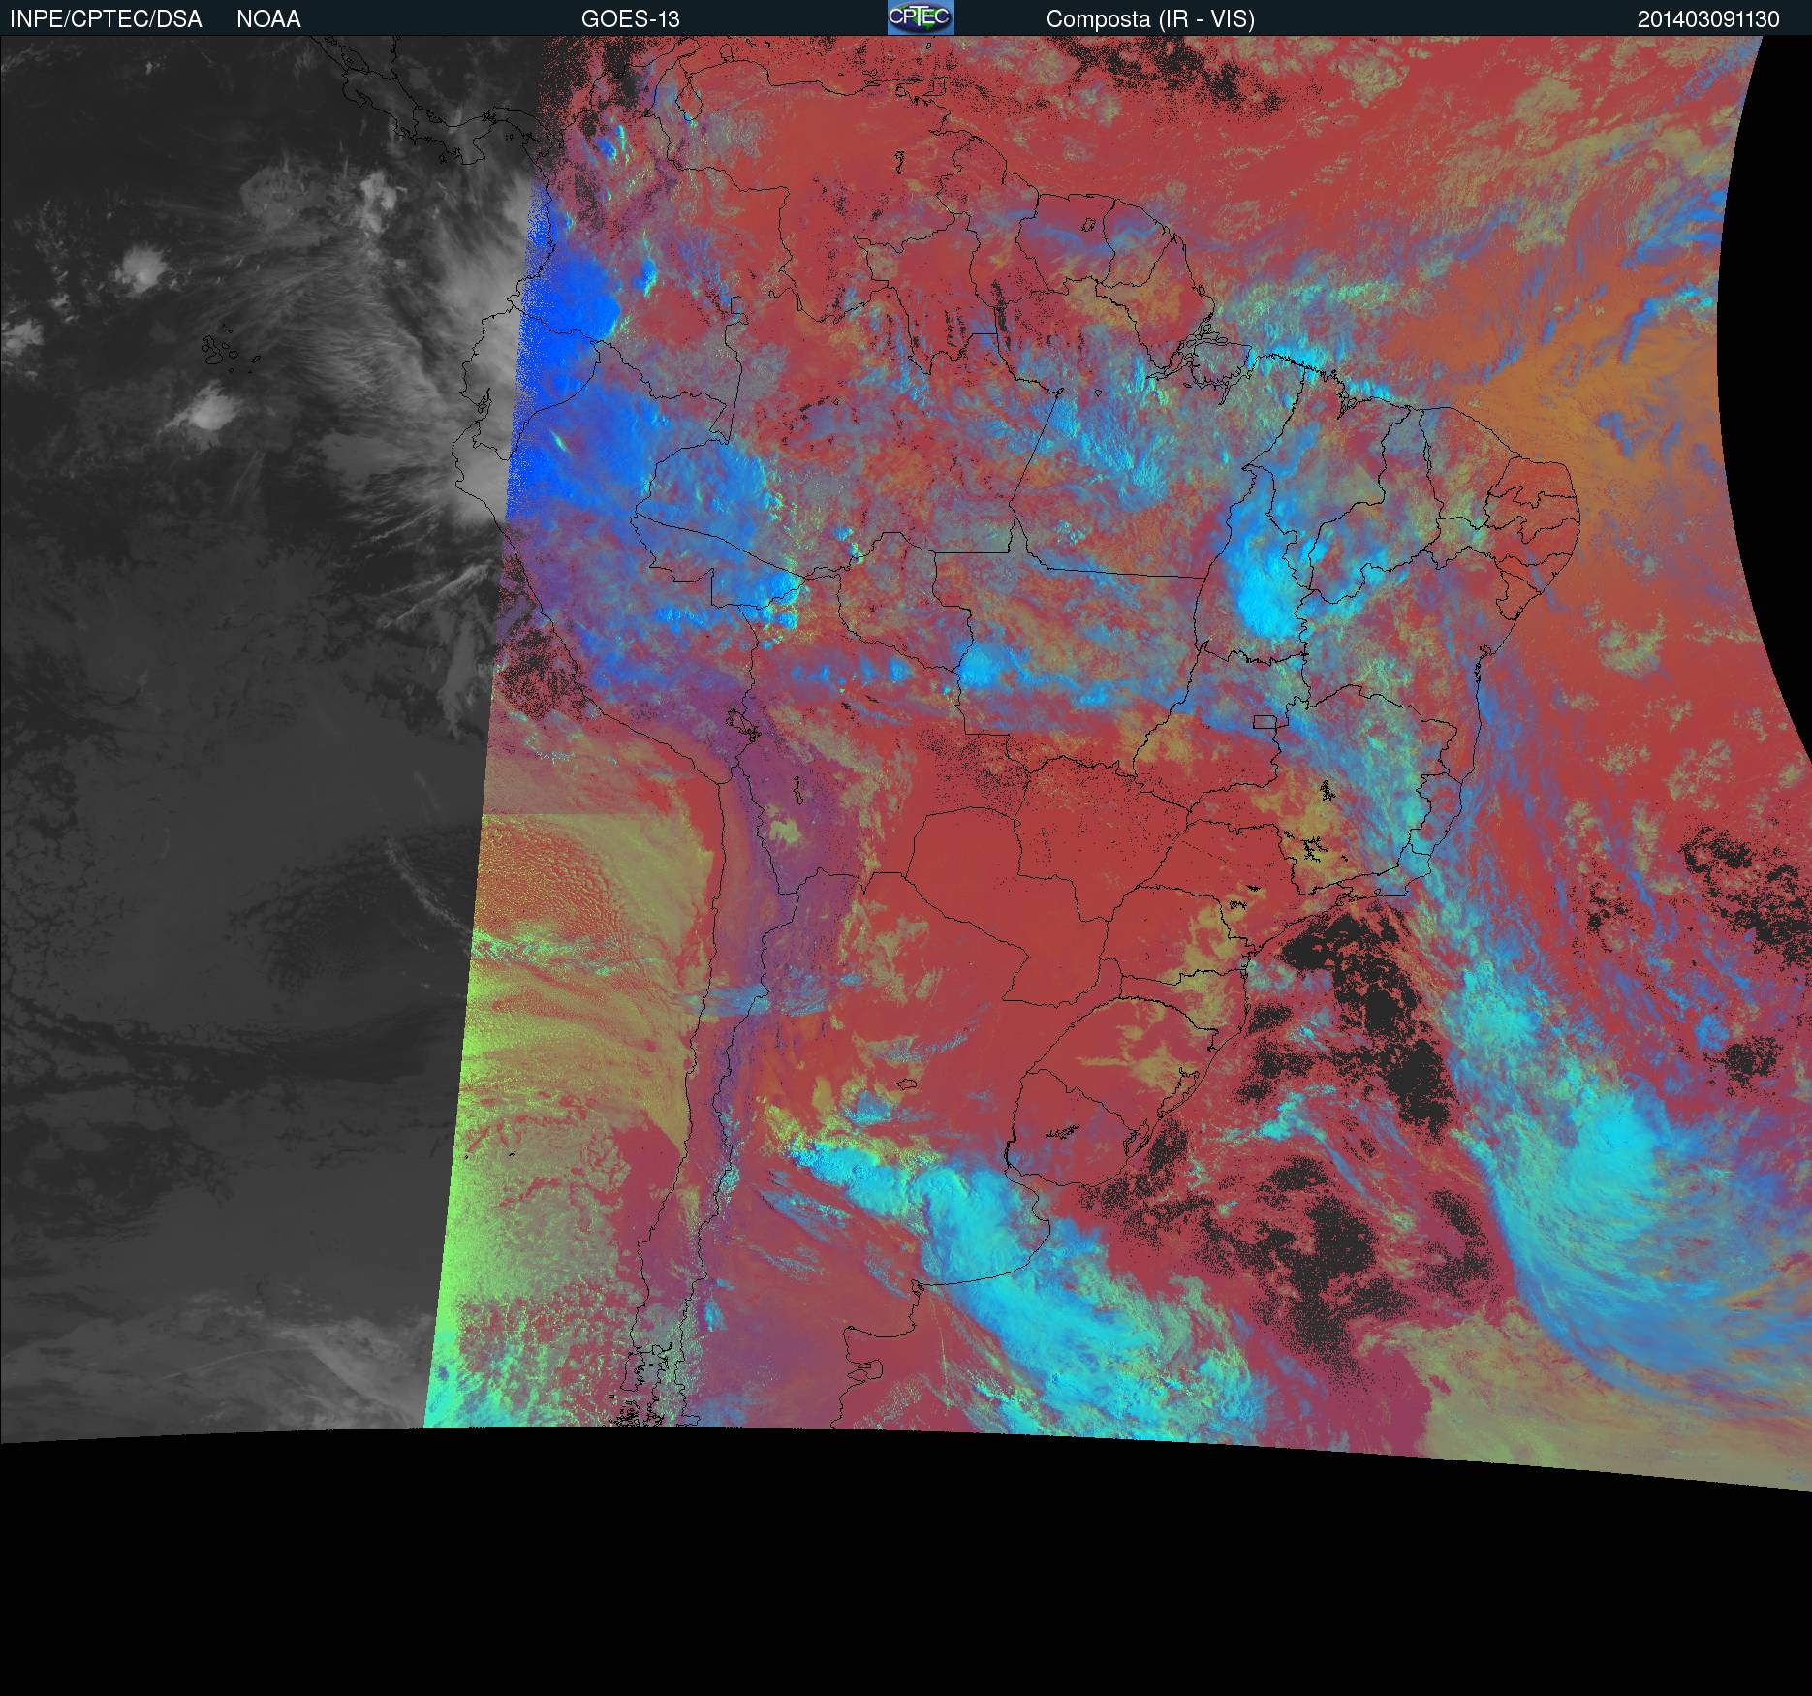Select the GOES-13 satellite label
Viewport: 1812px width, 1696px height.
coord(630,19)
